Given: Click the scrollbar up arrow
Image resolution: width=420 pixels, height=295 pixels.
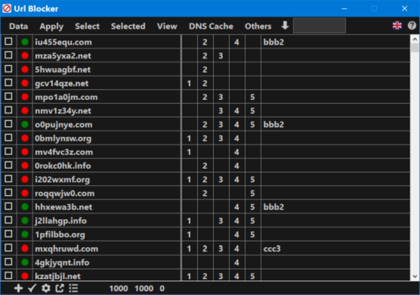Looking at the screenshot, I should pyautogui.click(x=414, y=39).
